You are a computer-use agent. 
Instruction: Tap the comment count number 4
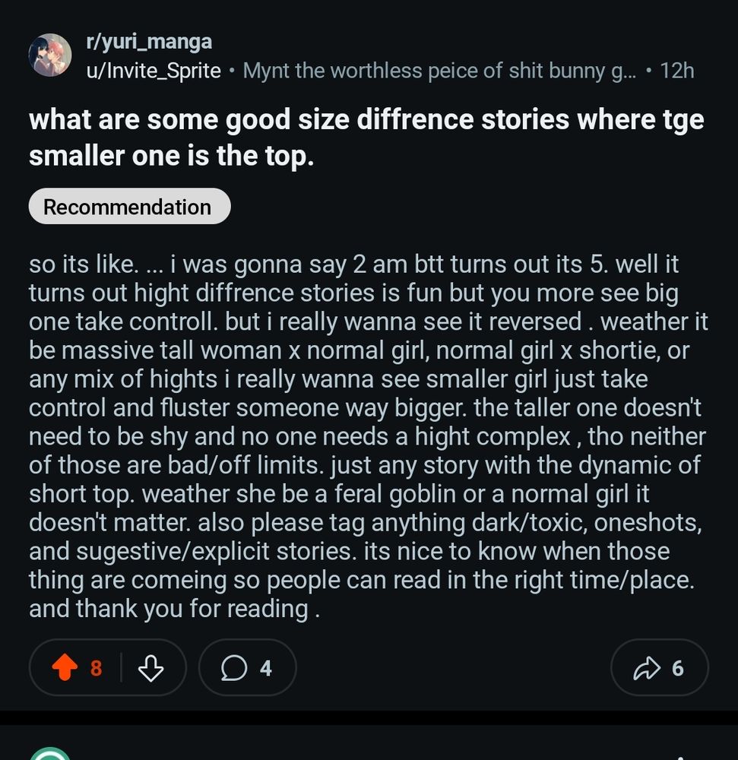(x=265, y=668)
